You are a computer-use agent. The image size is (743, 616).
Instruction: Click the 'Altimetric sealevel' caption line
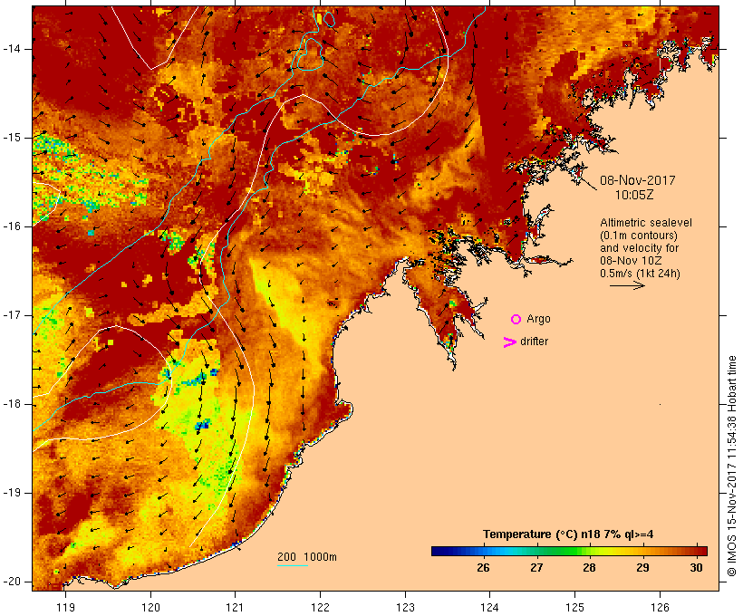(x=646, y=223)
